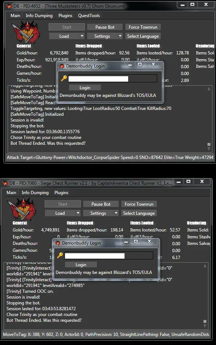Viewport: 216px width, 345px height.
Task: Open Info Dumping menu in the bottom window
Action: point(35,193)
